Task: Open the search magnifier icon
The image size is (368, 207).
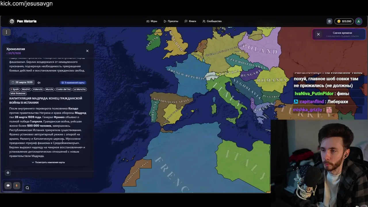Action: point(27,188)
